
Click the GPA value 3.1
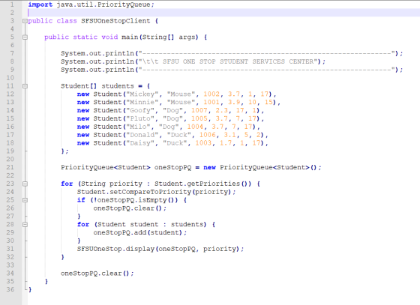(230, 135)
